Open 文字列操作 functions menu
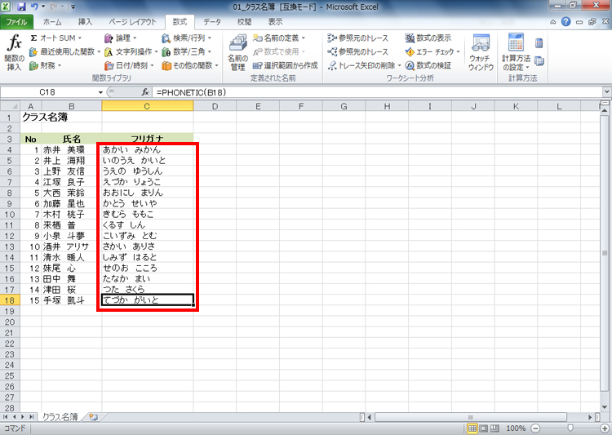This screenshot has width=612, height=435. [x=131, y=51]
